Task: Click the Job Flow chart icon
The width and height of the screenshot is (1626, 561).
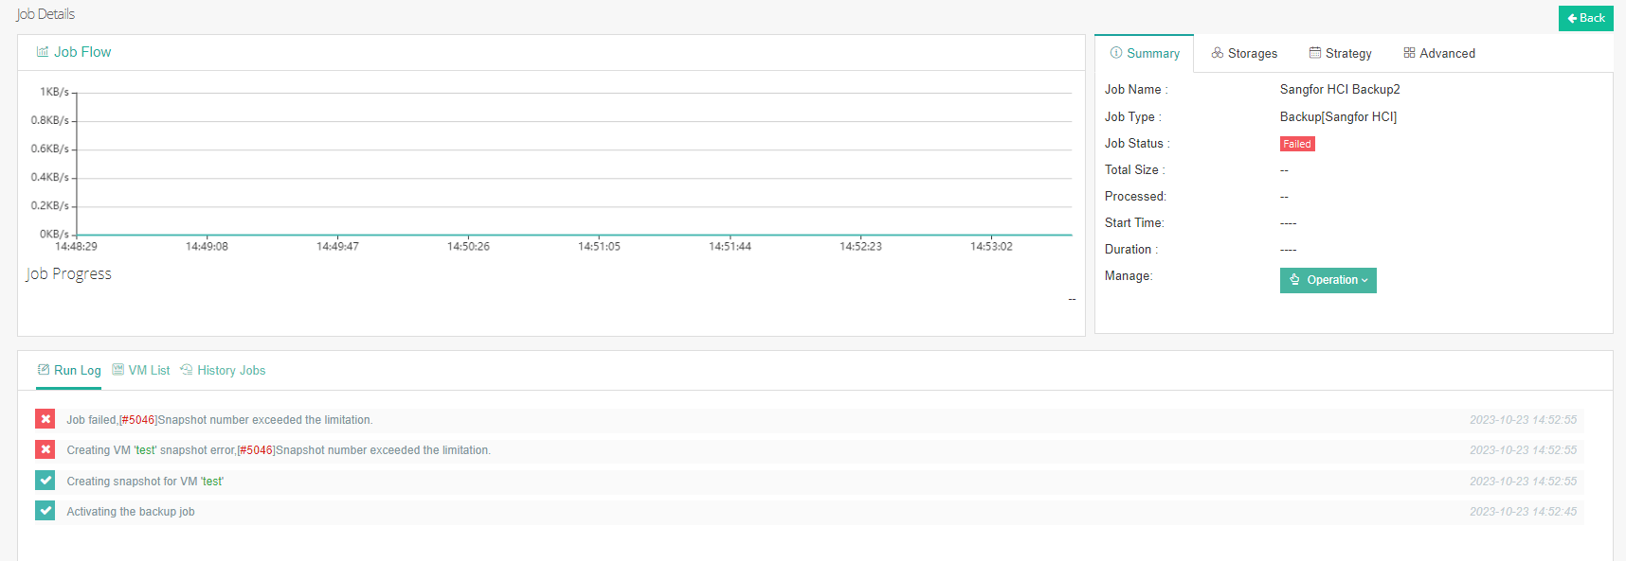Action: (x=43, y=52)
